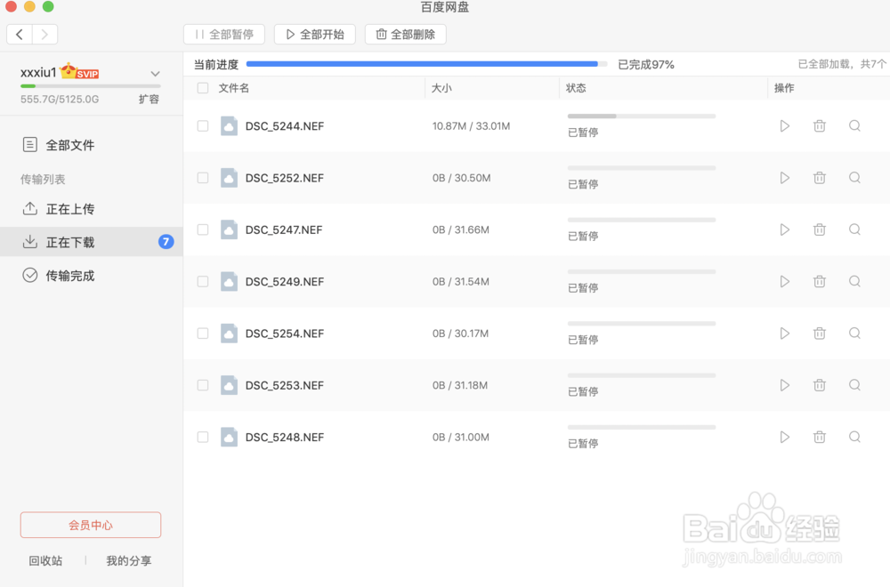Check the box for DSC_5244.NEF
Screen dimensions: 890x587
(x=203, y=126)
